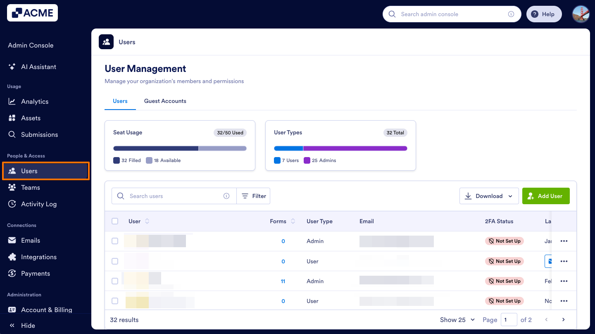Check the select-all checkbox in the table header
This screenshot has width=595, height=334.
pos(115,221)
